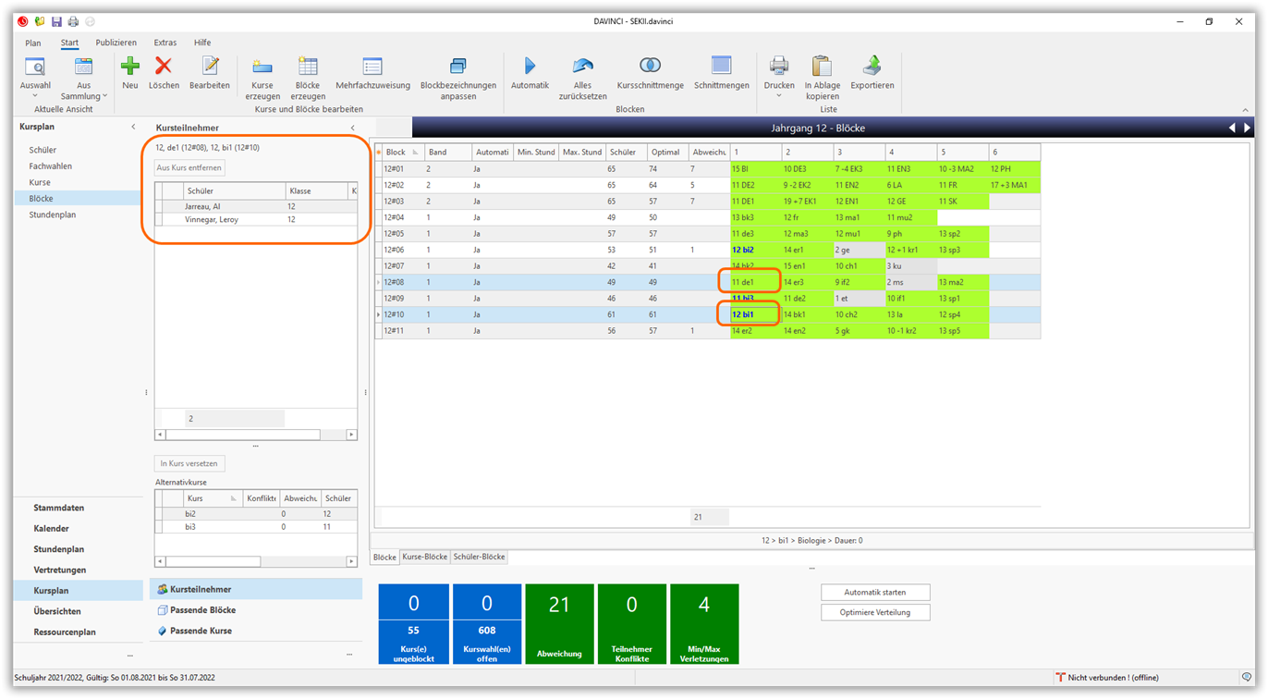Viewport: 1268px width, 699px height.
Task: Select the 12 bi2 cell in block 12#06
Action: [743, 250]
